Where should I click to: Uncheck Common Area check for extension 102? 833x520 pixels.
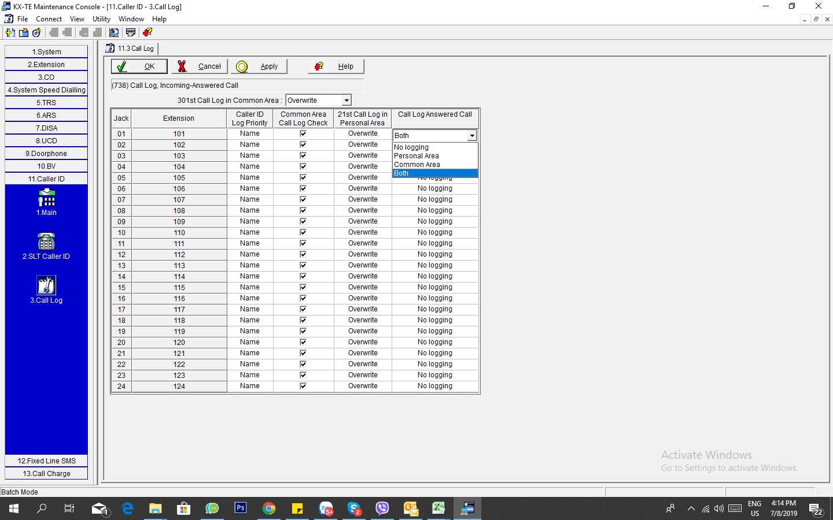(303, 144)
